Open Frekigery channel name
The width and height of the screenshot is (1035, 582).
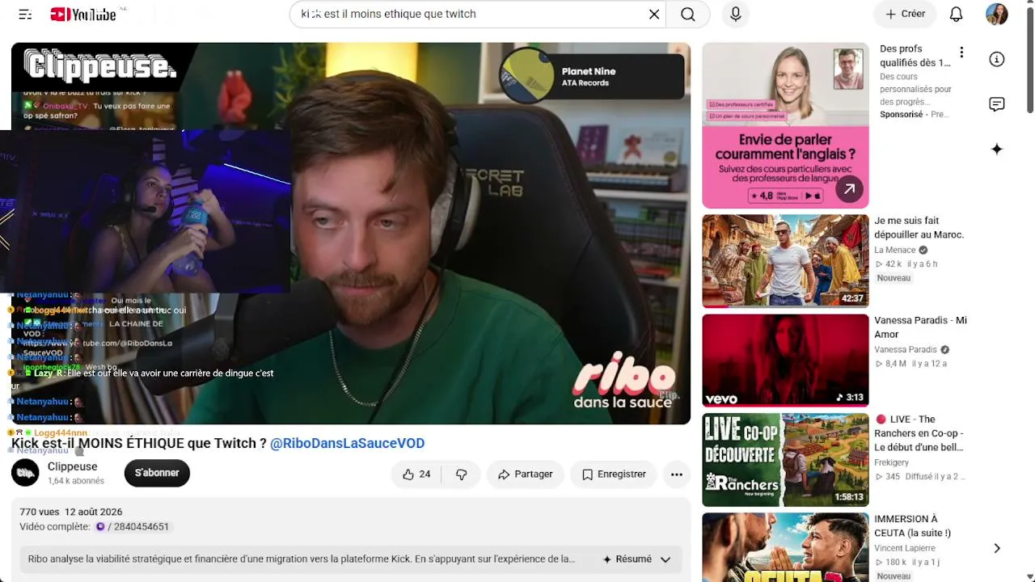892,462
